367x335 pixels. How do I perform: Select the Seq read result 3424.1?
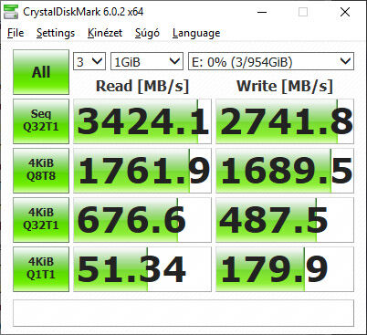coord(142,121)
